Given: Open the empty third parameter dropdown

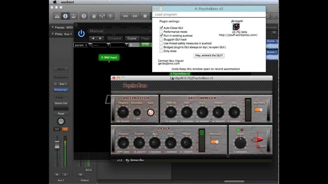Looking at the screenshot, I should tap(119, 45).
